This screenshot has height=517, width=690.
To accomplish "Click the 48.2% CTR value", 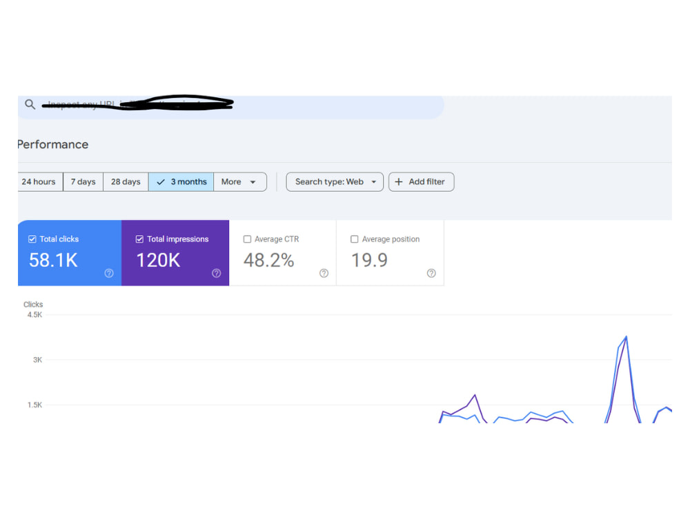I will point(269,261).
